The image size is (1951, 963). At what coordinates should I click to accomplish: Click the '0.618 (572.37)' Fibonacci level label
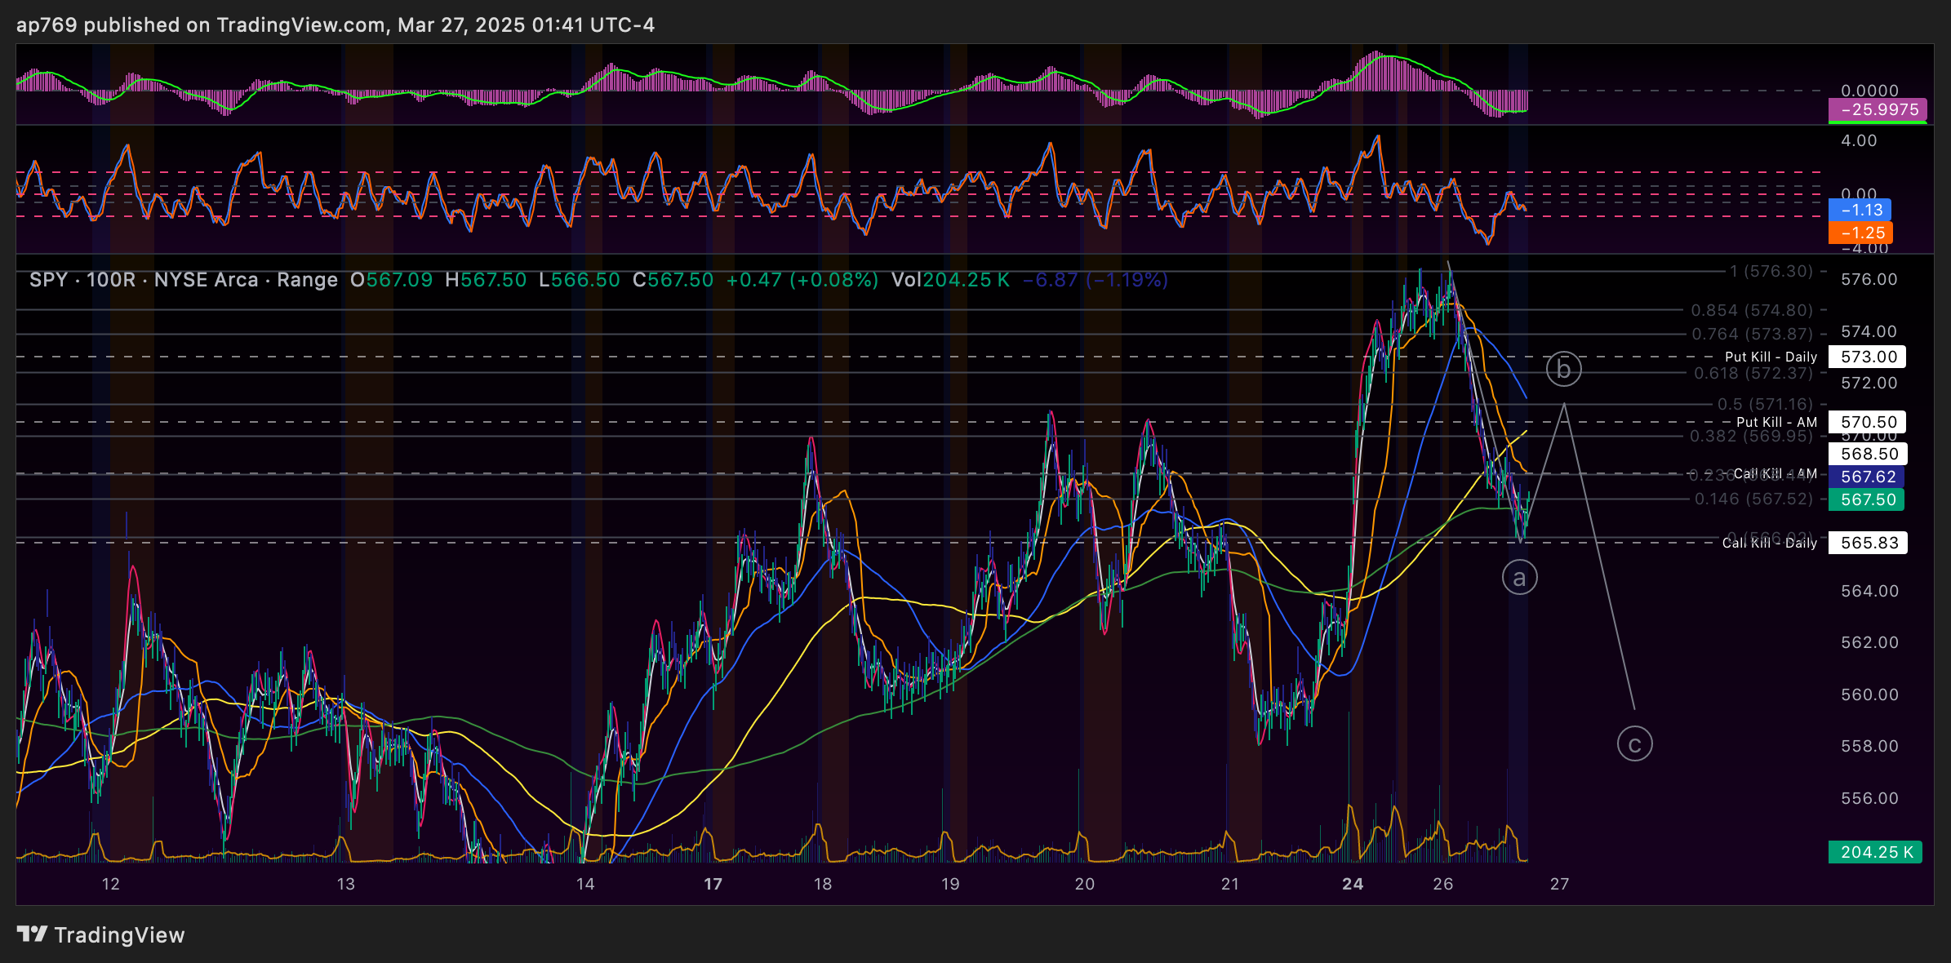click(1753, 373)
